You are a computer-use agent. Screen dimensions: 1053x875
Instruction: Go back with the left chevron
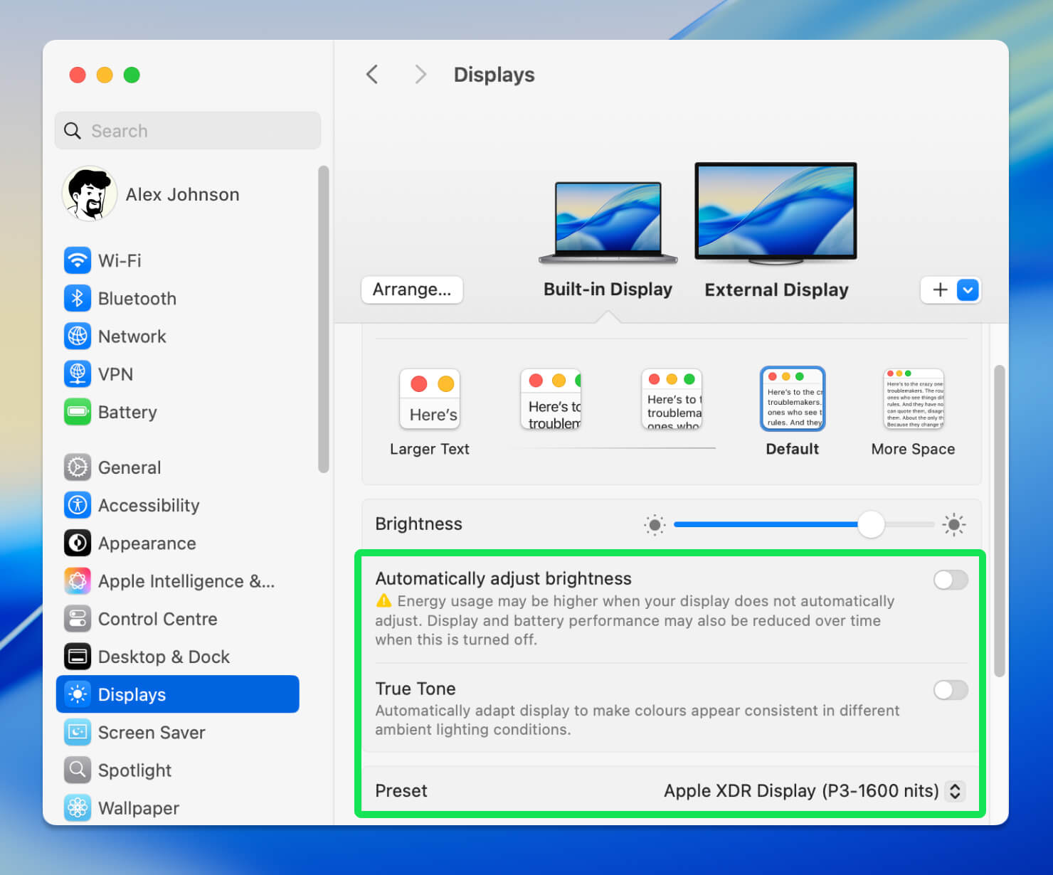(372, 74)
